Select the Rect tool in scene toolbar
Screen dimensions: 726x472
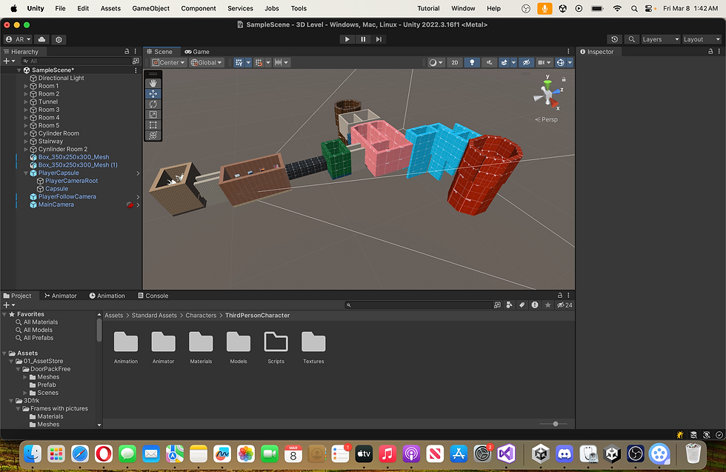pyautogui.click(x=153, y=125)
